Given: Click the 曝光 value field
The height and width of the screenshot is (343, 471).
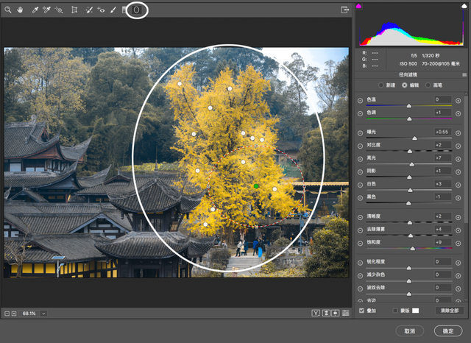Looking at the screenshot, I should (x=443, y=132).
